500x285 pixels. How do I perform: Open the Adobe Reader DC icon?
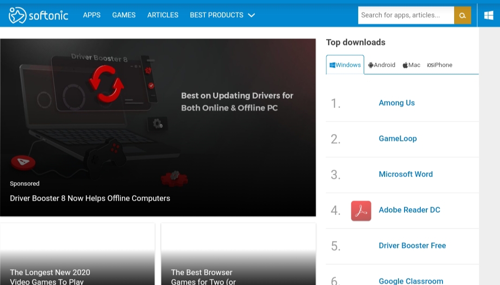pyautogui.click(x=361, y=211)
